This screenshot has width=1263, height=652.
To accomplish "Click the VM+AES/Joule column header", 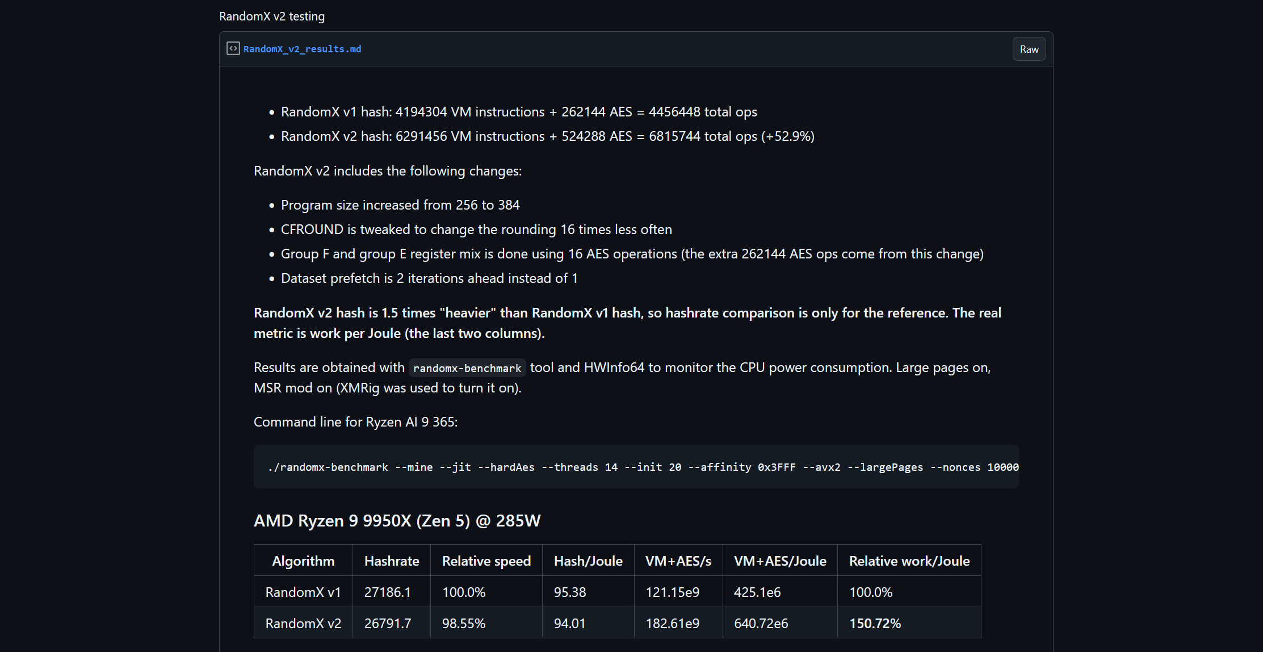I will coord(779,561).
